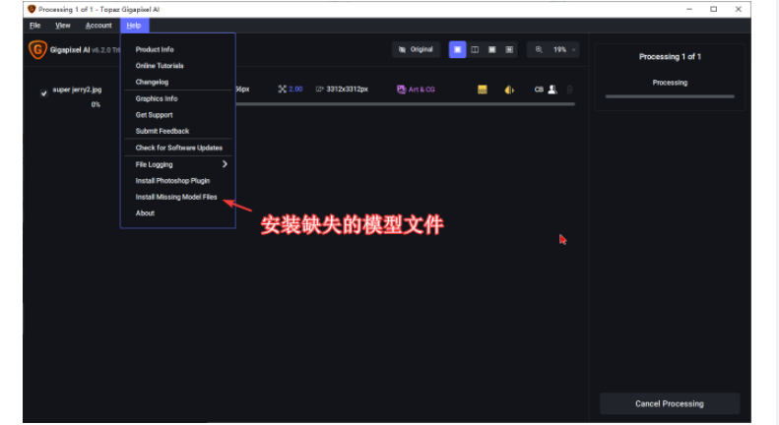Open the Account menu
Screen dimensions: 779x425
pyautogui.click(x=98, y=26)
